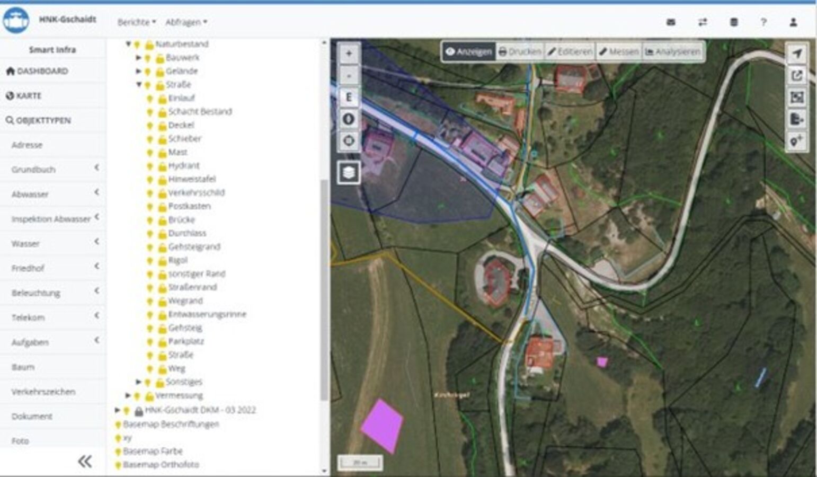Zoom in on the map
This screenshot has width=817, height=477.
pos(349,54)
